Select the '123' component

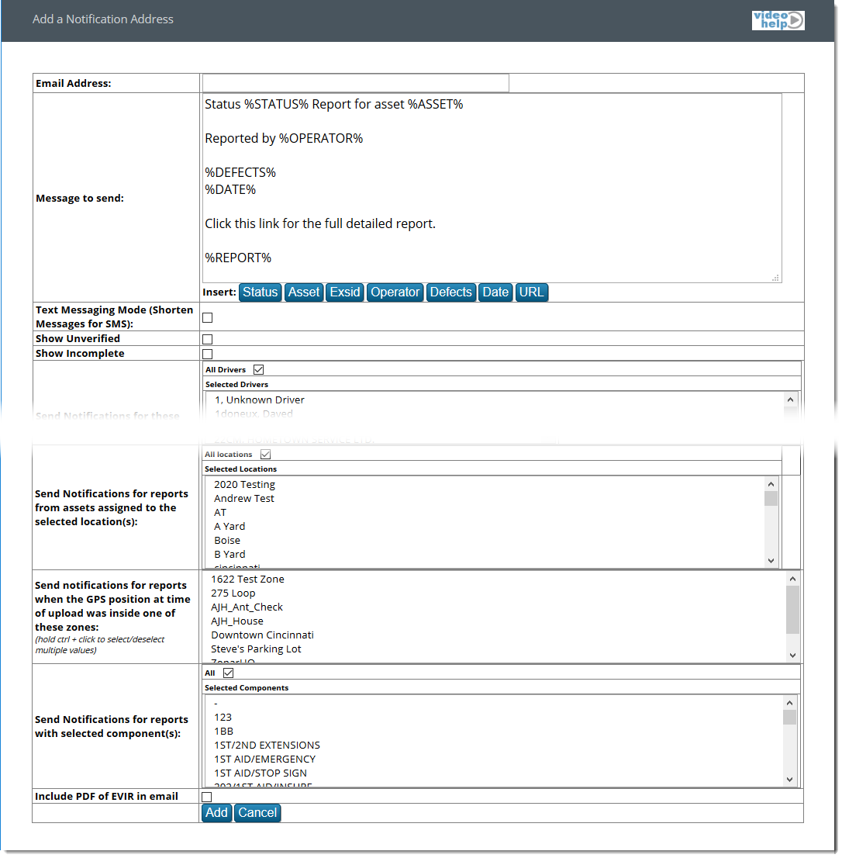(223, 718)
